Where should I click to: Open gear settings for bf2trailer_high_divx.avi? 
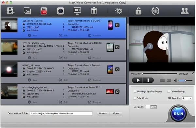(x=117, y=92)
